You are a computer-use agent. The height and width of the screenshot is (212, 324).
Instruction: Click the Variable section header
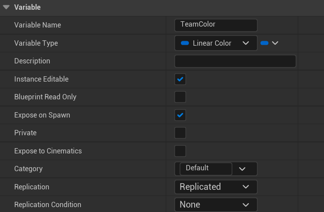pyautogui.click(x=28, y=7)
